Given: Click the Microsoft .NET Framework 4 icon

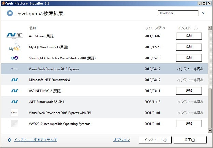Looking at the screenshot, I should click(x=14, y=80).
